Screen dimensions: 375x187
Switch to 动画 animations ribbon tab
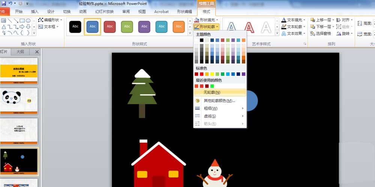(83, 12)
